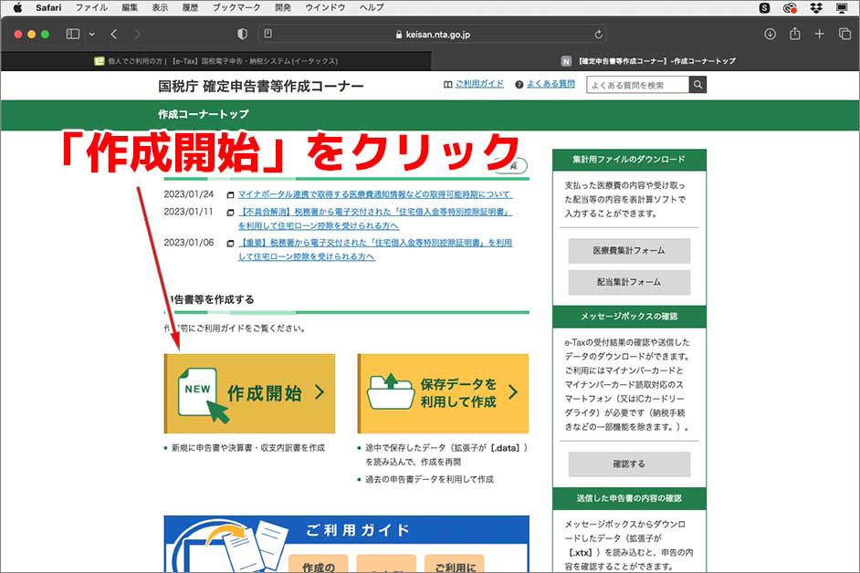860x573 pixels.
Task: Open the Dropbox menu bar icon
Action: [816, 9]
